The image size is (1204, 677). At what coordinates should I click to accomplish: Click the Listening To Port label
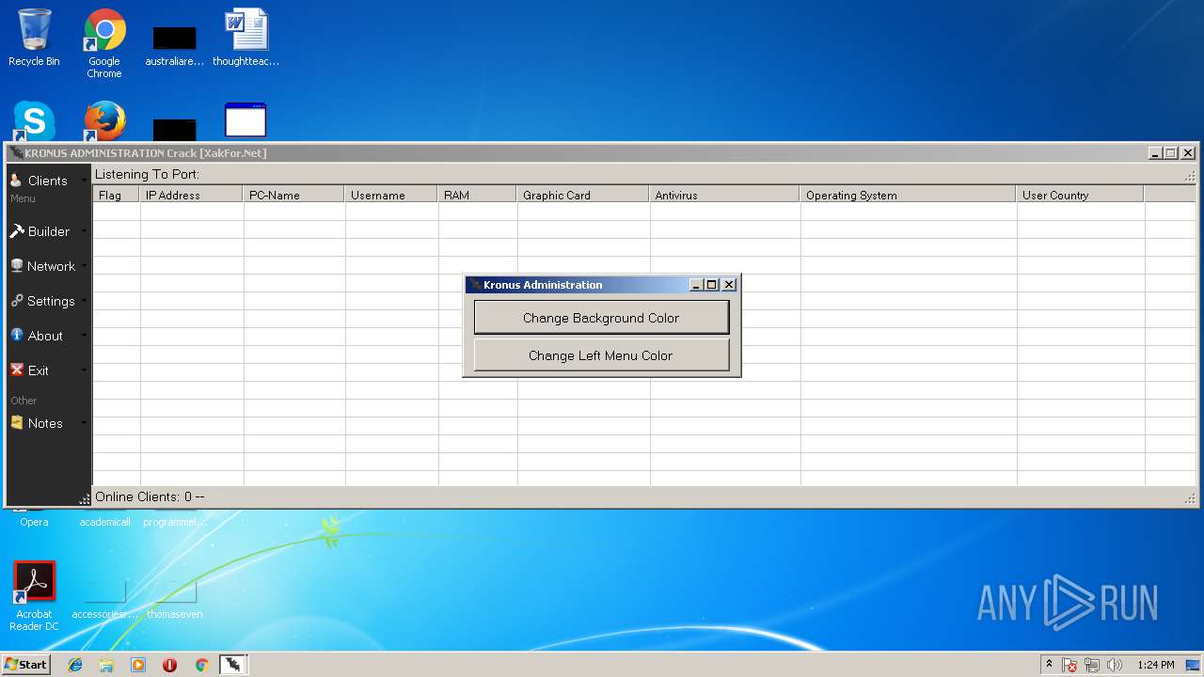[x=147, y=175]
